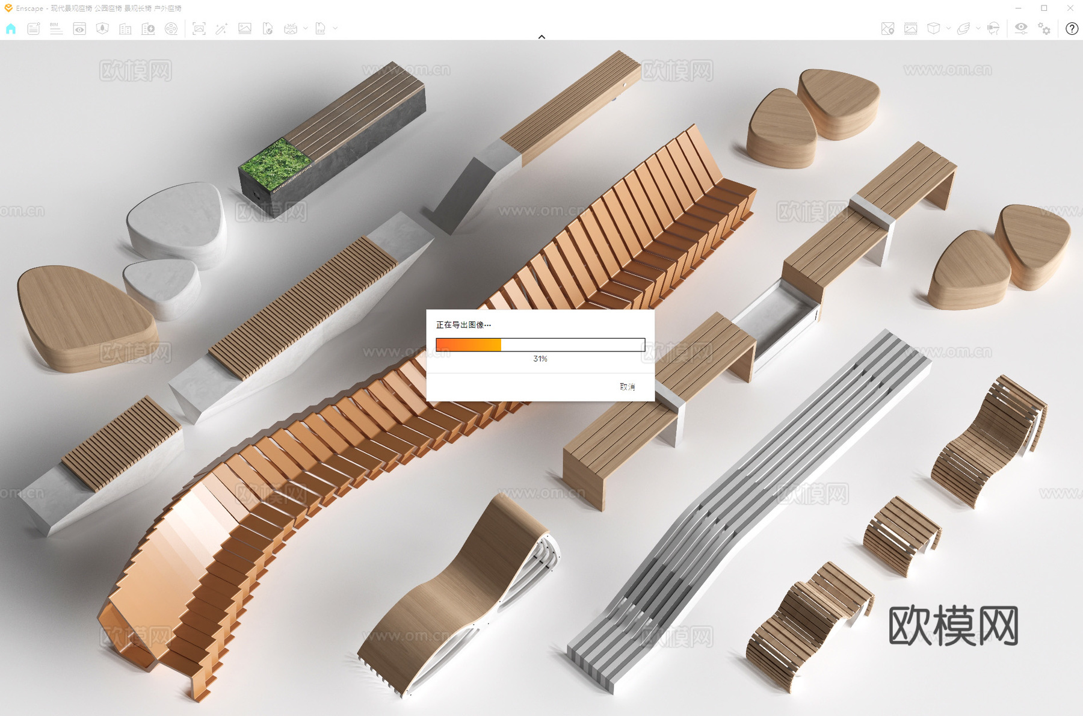Click the screenshot capture frame icon
Viewport: 1083px width, 716px height.
pyautogui.click(x=199, y=28)
